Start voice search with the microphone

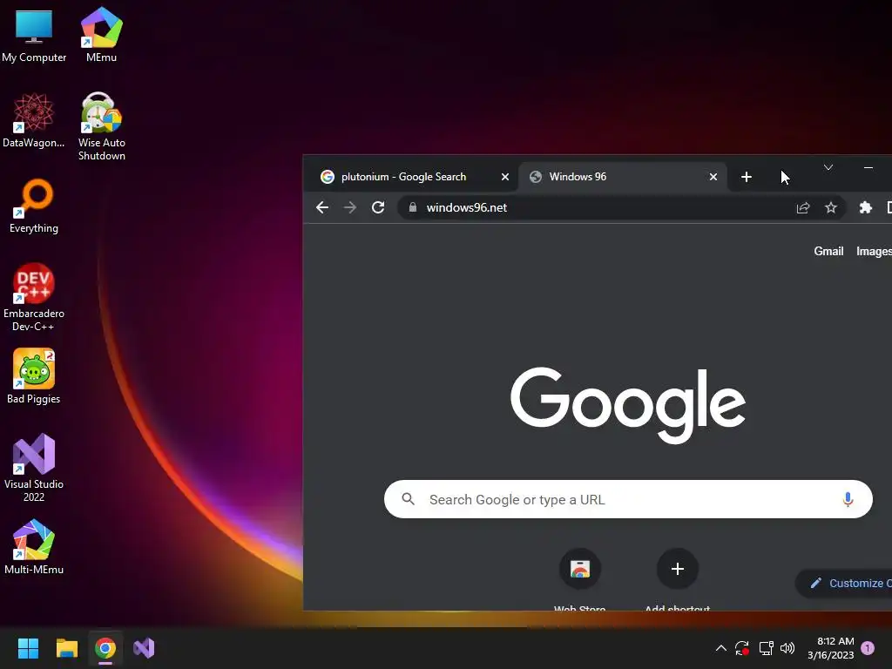tap(848, 499)
